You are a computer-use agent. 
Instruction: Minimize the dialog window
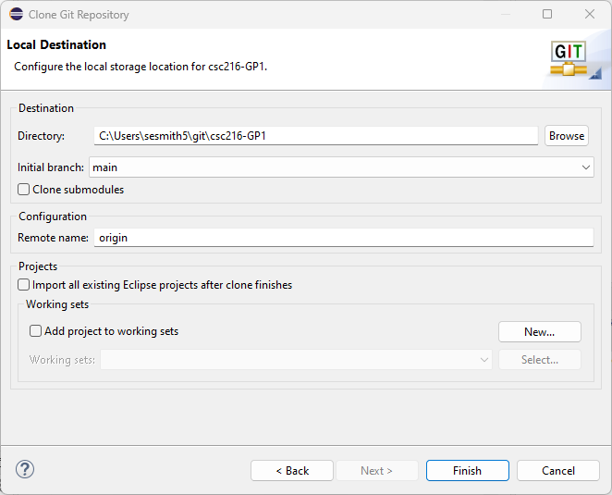tap(506, 14)
